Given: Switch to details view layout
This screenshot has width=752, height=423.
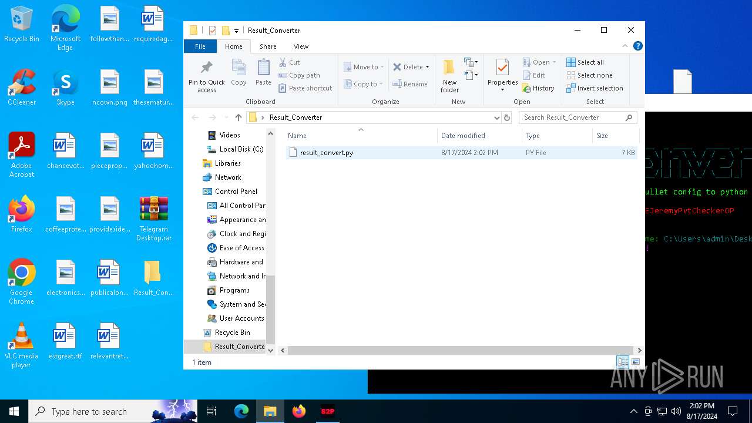Looking at the screenshot, I should (623, 362).
